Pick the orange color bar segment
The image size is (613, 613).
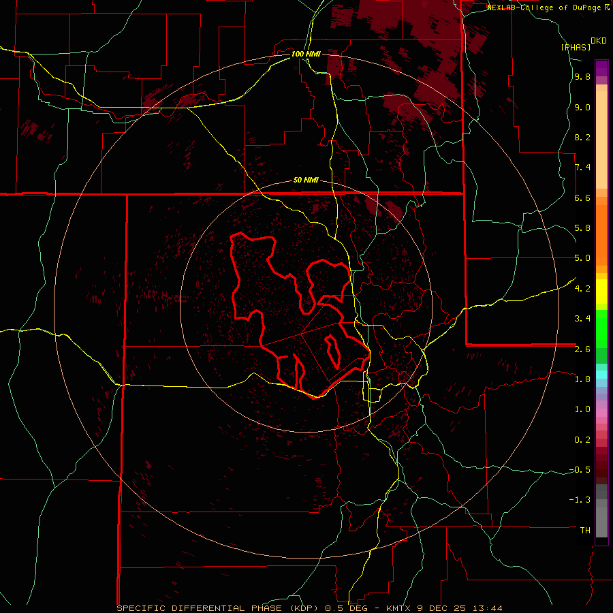(x=601, y=236)
